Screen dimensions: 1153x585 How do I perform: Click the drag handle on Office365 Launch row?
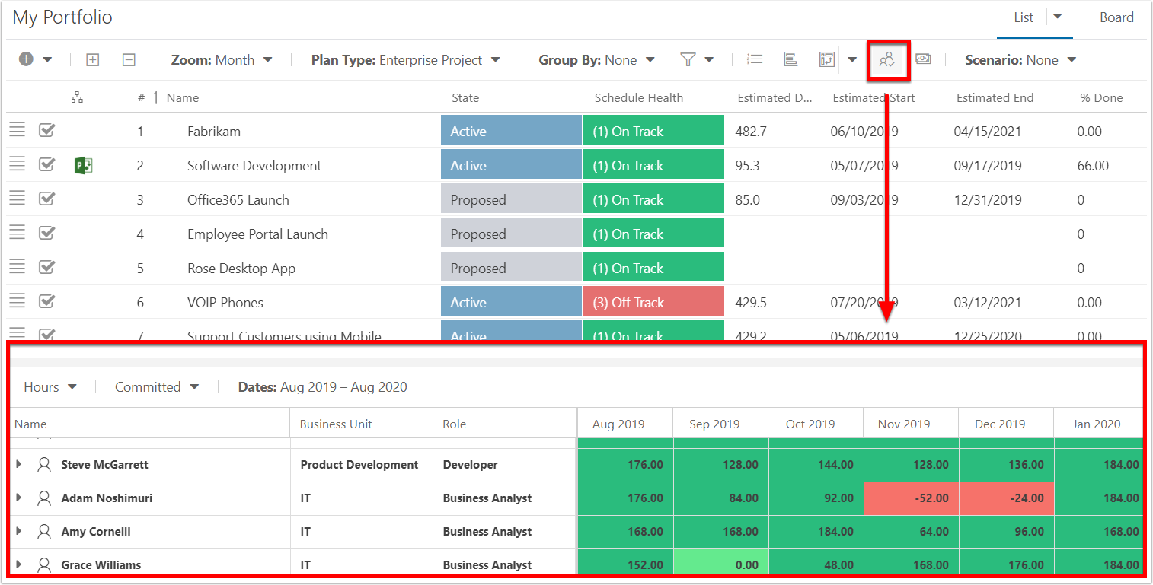(17, 199)
